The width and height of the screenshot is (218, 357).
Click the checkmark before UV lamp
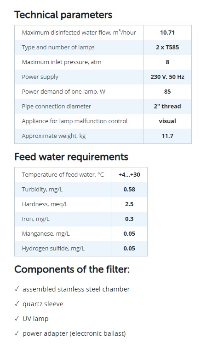17,319
